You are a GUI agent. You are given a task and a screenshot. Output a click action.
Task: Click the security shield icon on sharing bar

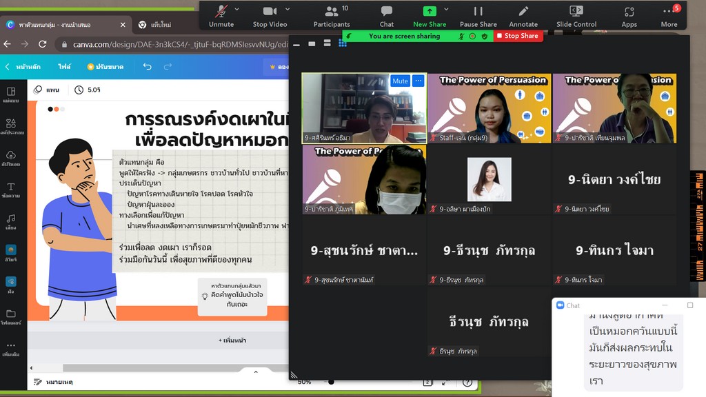coord(485,36)
